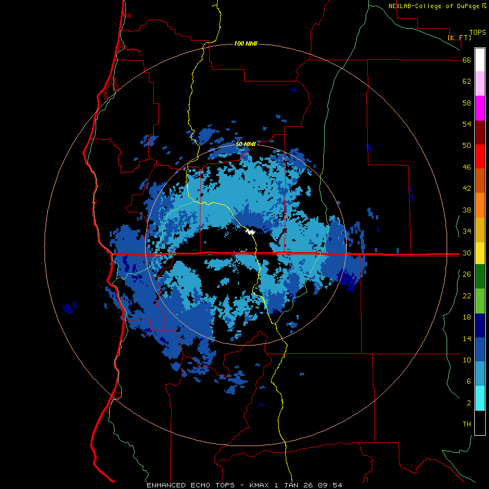This screenshot has width=489, height=489.
Task: Select the medium blue legend swatch
Action: [480, 349]
